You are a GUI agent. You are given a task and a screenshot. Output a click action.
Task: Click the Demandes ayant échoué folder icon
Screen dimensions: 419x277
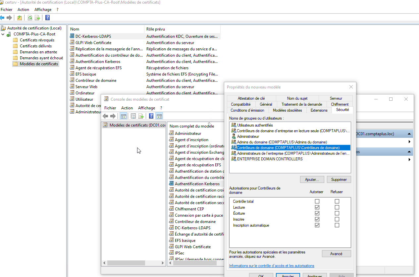(x=15, y=58)
